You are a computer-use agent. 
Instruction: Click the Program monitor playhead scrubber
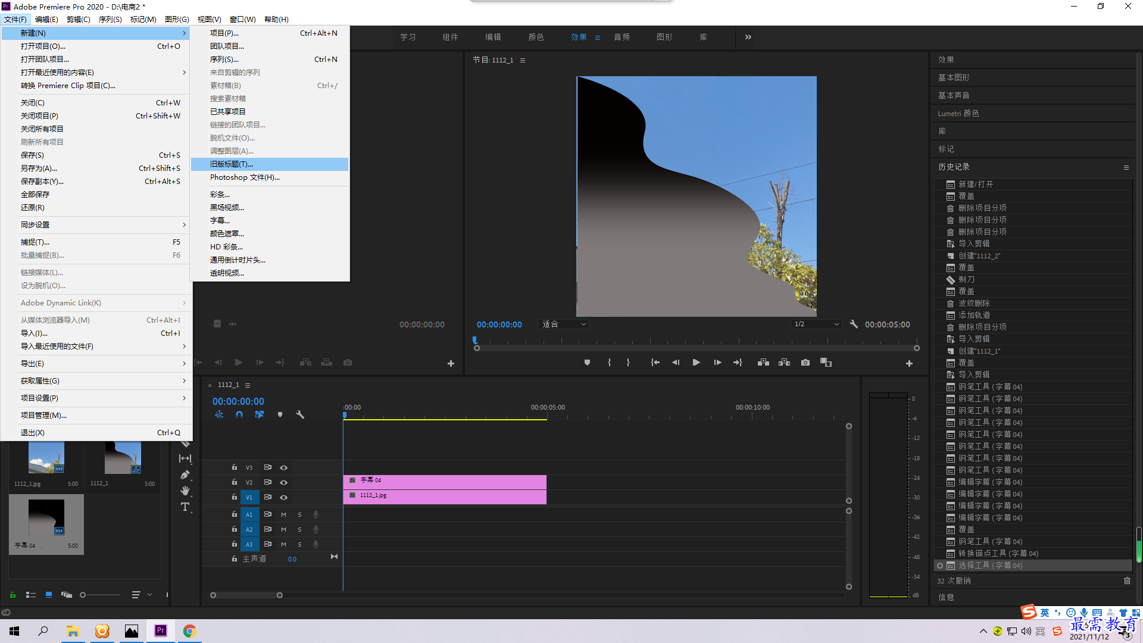474,340
